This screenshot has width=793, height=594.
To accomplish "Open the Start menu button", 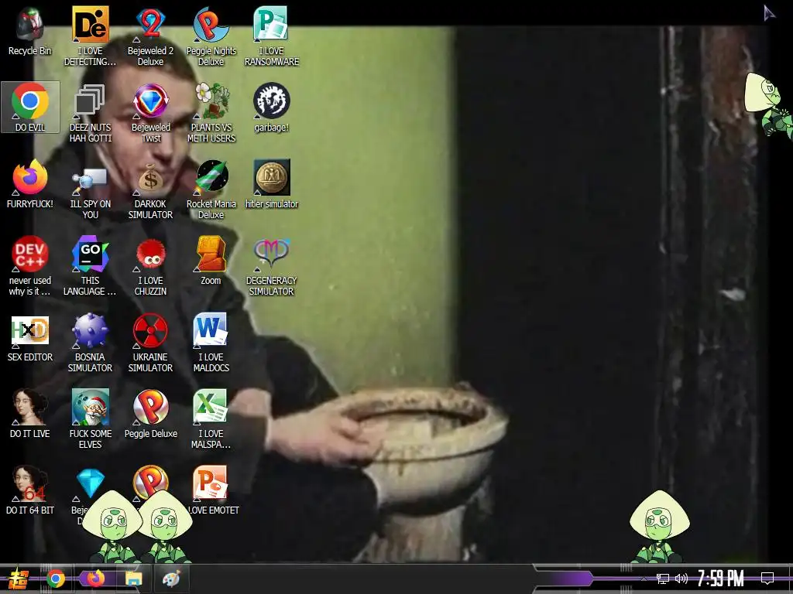I will tap(19, 579).
